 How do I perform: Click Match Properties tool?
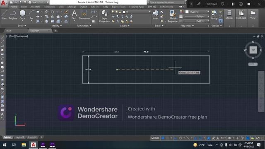173,16
